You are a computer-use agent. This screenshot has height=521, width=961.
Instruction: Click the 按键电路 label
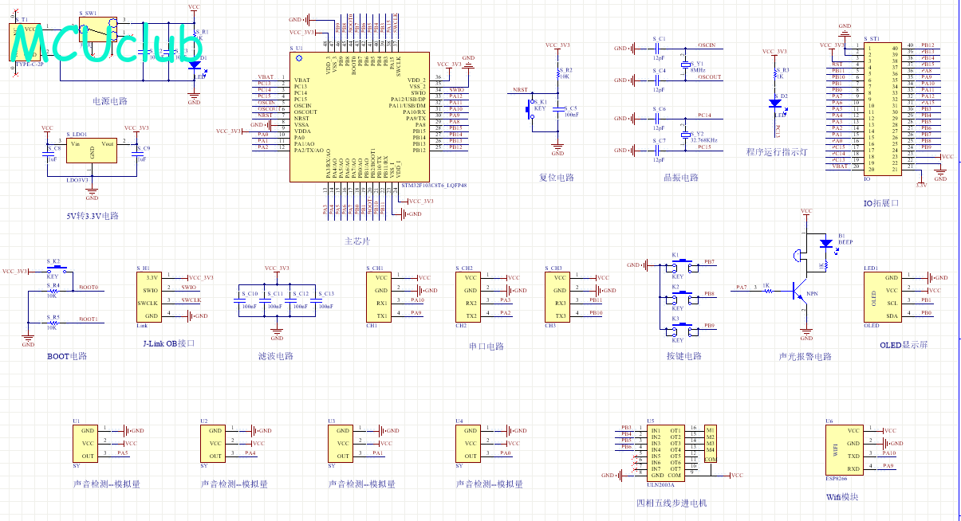pyautogui.click(x=684, y=356)
